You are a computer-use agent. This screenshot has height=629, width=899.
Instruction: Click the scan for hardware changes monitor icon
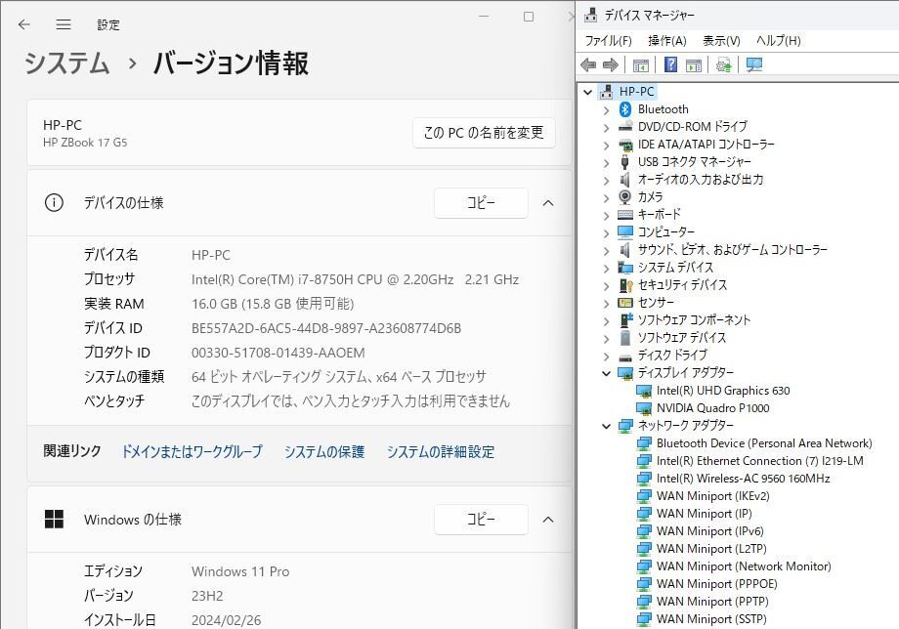click(x=754, y=64)
